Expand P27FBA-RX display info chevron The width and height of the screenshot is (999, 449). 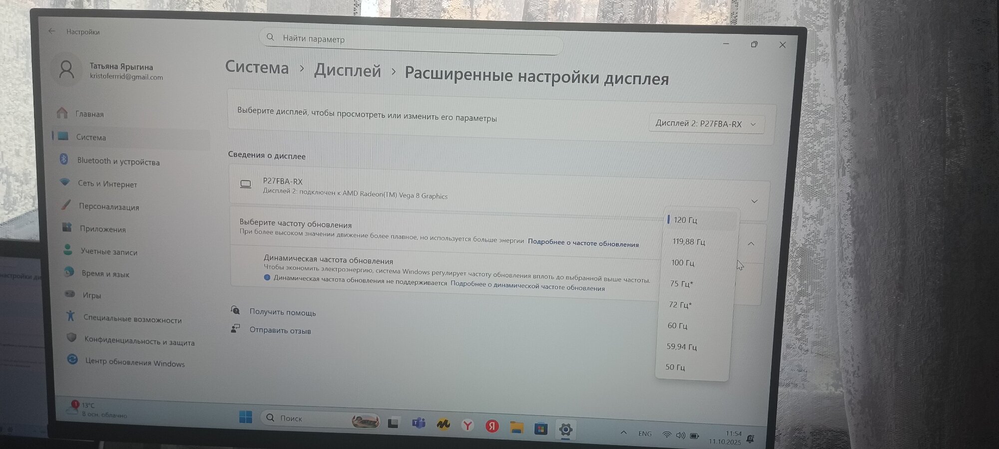(754, 201)
